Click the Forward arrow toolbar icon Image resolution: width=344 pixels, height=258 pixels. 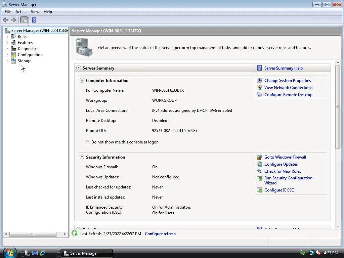click(x=13, y=20)
